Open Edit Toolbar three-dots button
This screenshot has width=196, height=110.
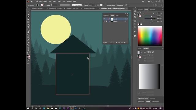[x=28, y=67]
